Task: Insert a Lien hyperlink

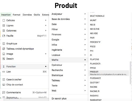Action: [x=25, y=72]
